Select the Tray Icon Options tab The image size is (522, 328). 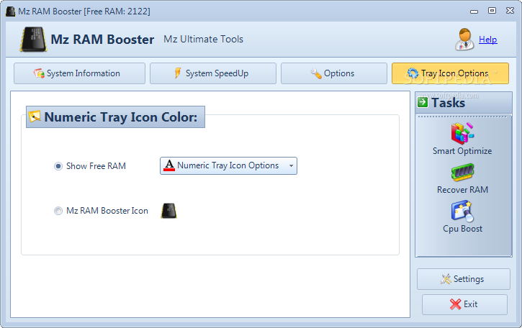point(450,73)
